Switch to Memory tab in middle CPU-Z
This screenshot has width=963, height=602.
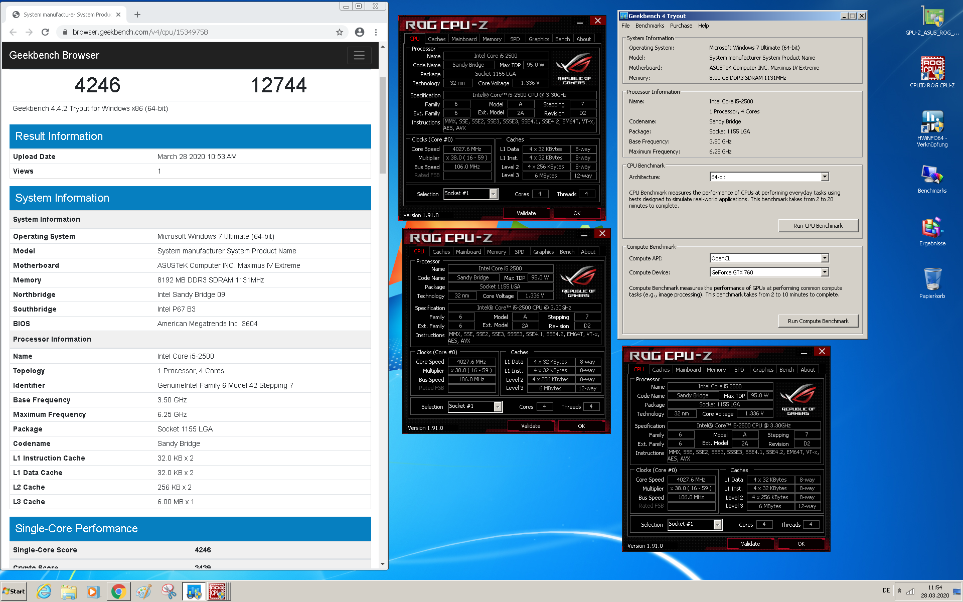coord(496,252)
